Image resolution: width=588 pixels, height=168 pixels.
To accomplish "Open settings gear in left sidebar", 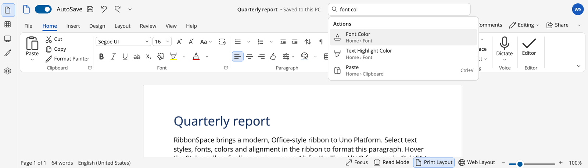I will point(7,71).
